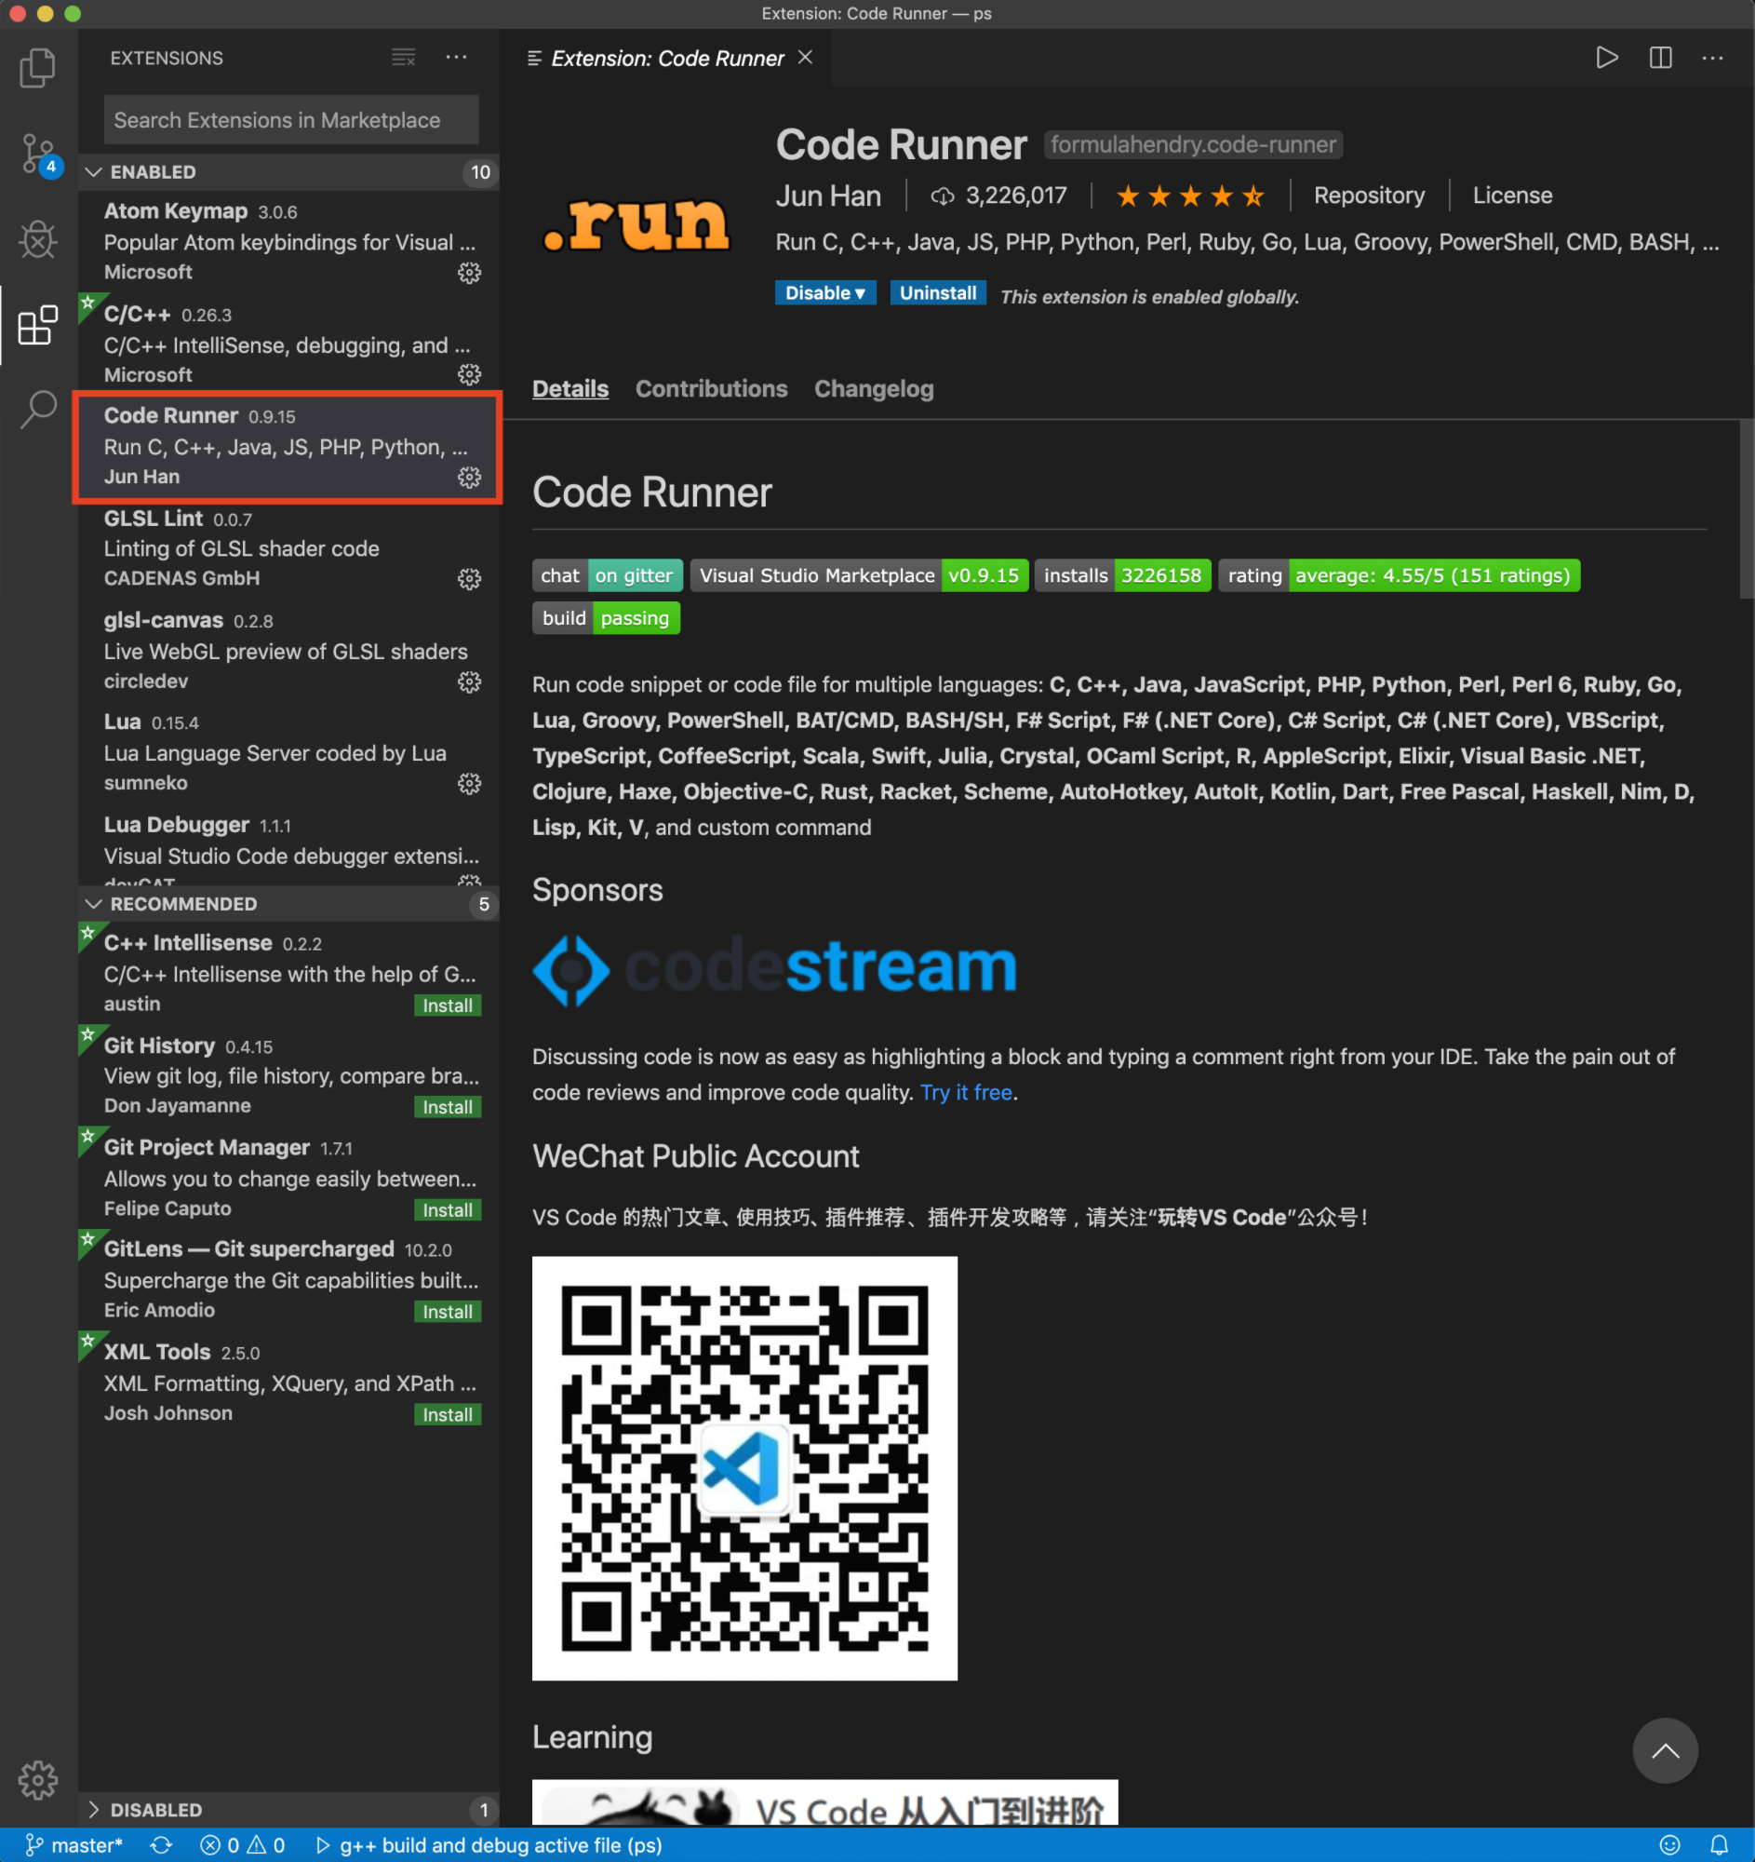Open the Debug view bug icon

point(37,240)
